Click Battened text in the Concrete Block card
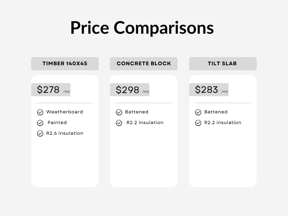This screenshot has width=288, height=216. (x=137, y=112)
